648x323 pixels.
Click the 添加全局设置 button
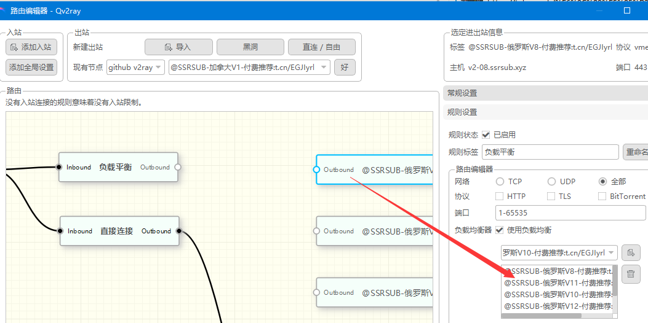pos(31,67)
